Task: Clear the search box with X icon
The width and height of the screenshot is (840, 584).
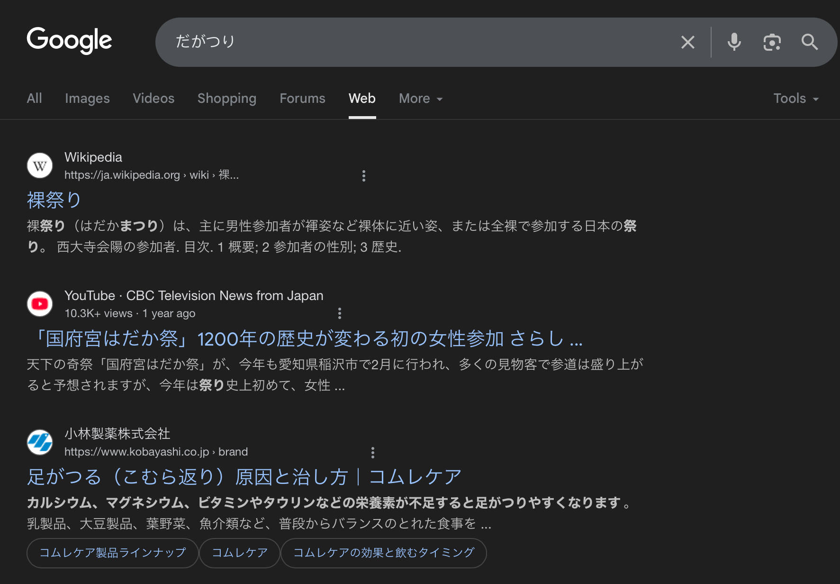Action: click(x=687, y=42)
